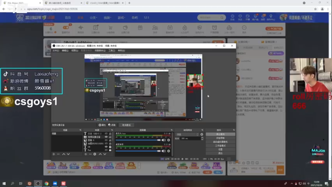
Task: Open the 分类 dropdown in site nav
Action: [x=93, y=17]
